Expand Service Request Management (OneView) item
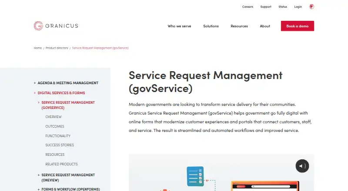348x191 pixels. [x=39, y=175]
